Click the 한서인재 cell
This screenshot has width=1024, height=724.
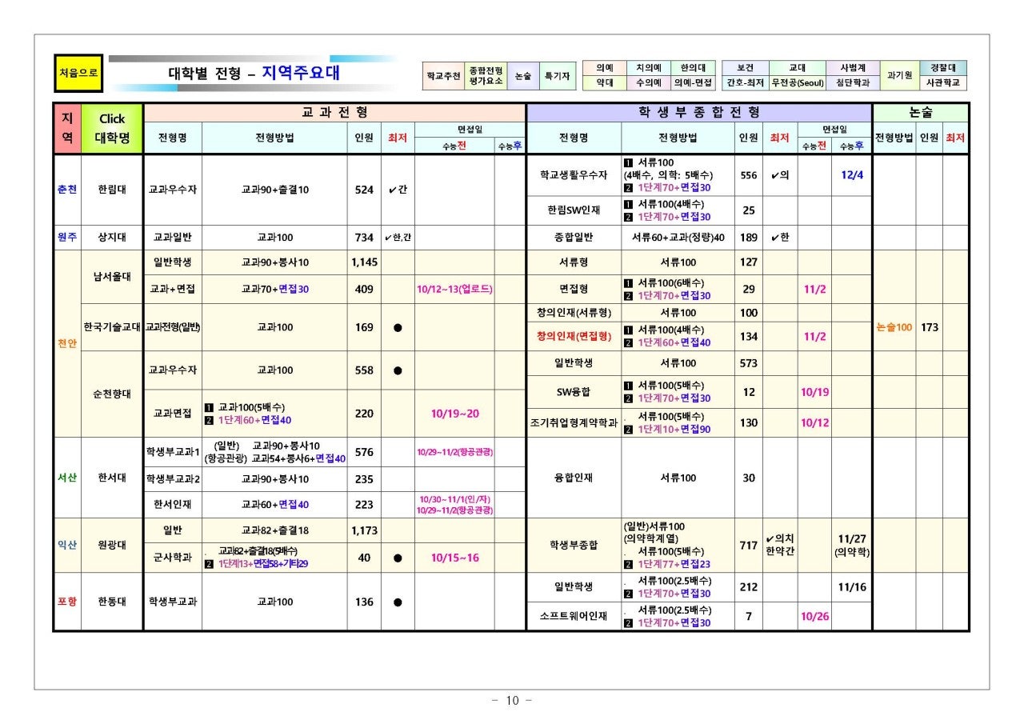pyautogui.click(x=173, y=505)
